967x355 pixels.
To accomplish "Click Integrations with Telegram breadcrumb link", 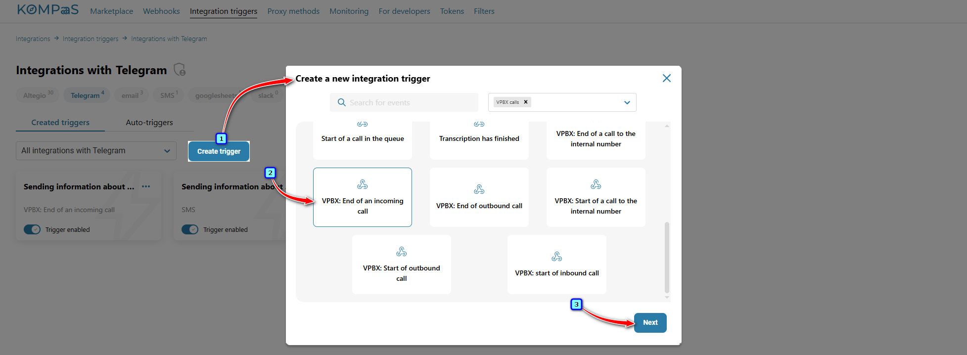I will 169,39.
